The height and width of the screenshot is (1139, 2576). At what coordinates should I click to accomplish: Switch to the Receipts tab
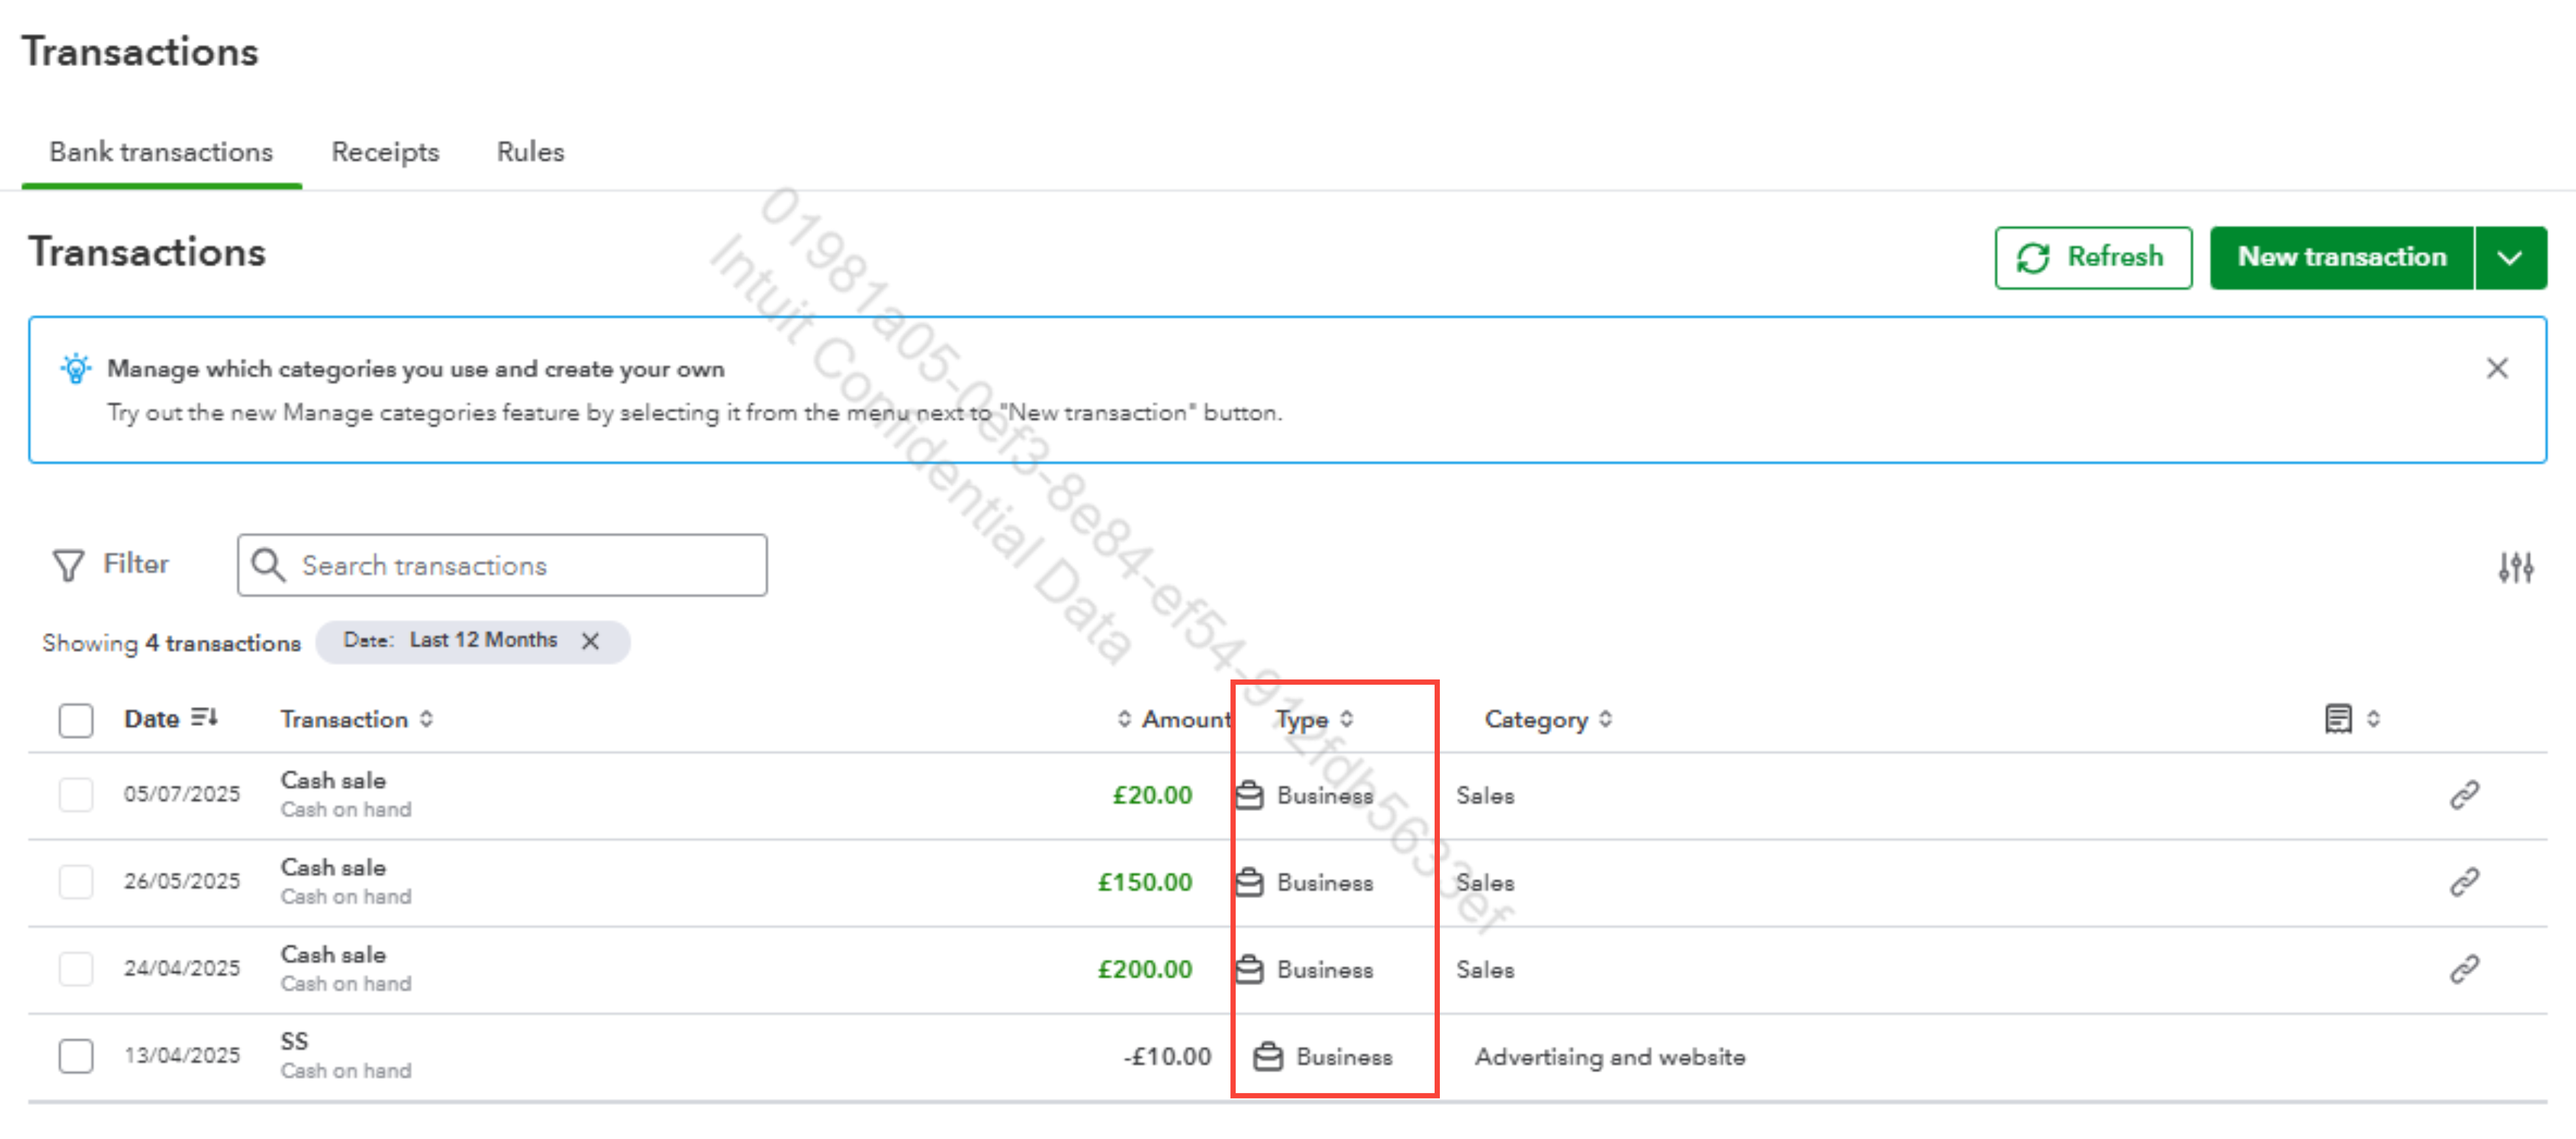pos(385,152)
